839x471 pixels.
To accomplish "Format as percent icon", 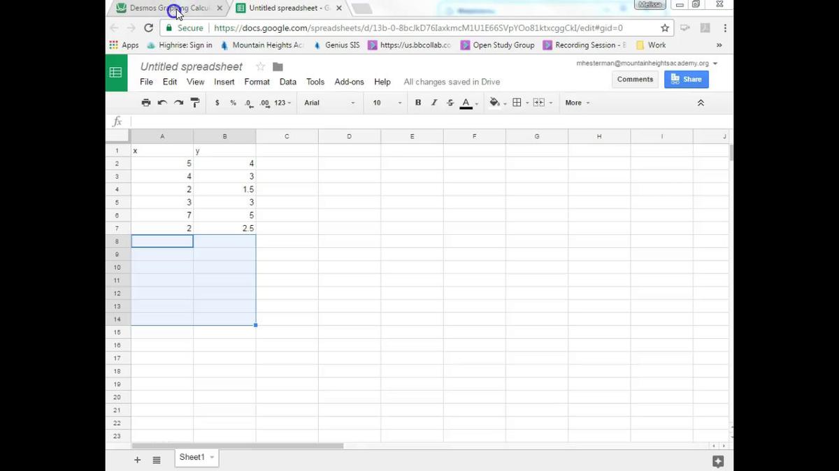I will [x=233, y=103].
